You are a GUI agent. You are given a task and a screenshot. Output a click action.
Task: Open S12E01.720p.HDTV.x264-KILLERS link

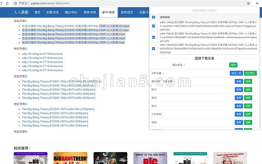pos(62,81)
